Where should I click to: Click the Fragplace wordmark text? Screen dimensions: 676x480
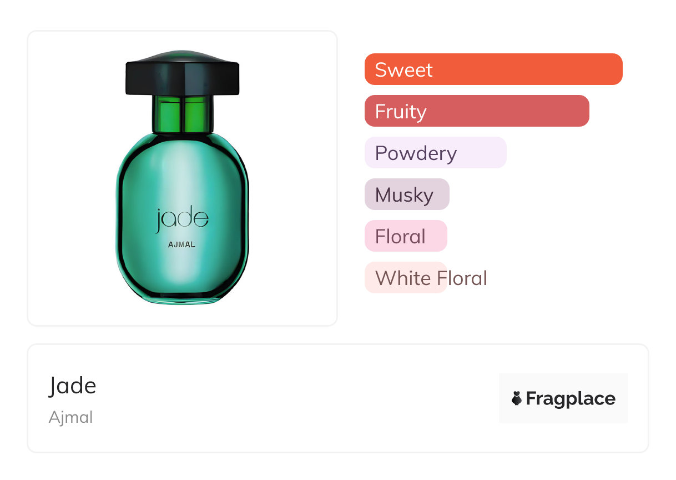(x=571, y=398)
